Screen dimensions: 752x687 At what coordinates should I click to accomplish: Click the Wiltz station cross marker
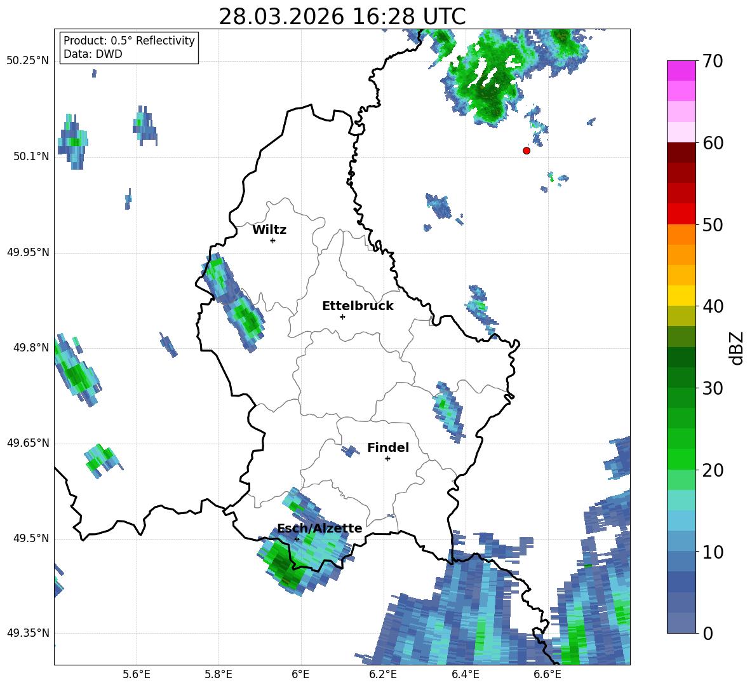273,241
